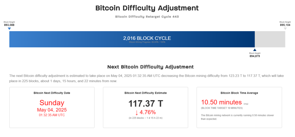Click the 01:32:35 AM UTC time text

(x=52, y=115)
